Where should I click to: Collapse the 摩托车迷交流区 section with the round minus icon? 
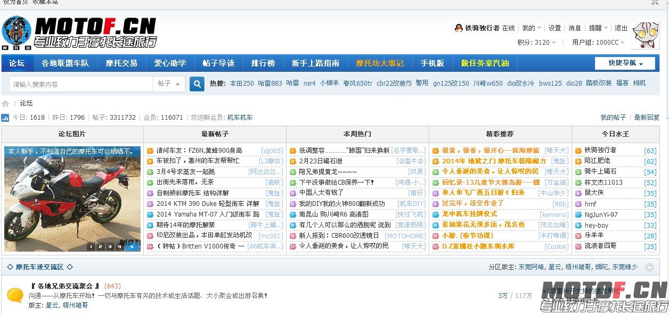pyautogui.click(x=649, y=267)
